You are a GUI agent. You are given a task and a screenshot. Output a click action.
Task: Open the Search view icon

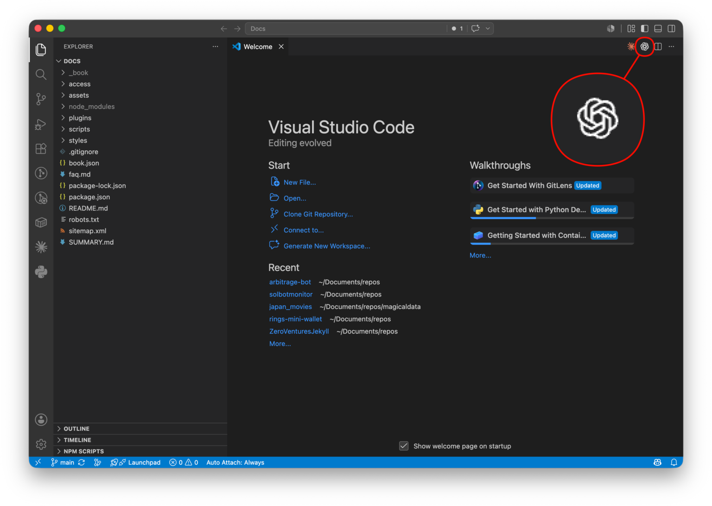coord(41,74)
